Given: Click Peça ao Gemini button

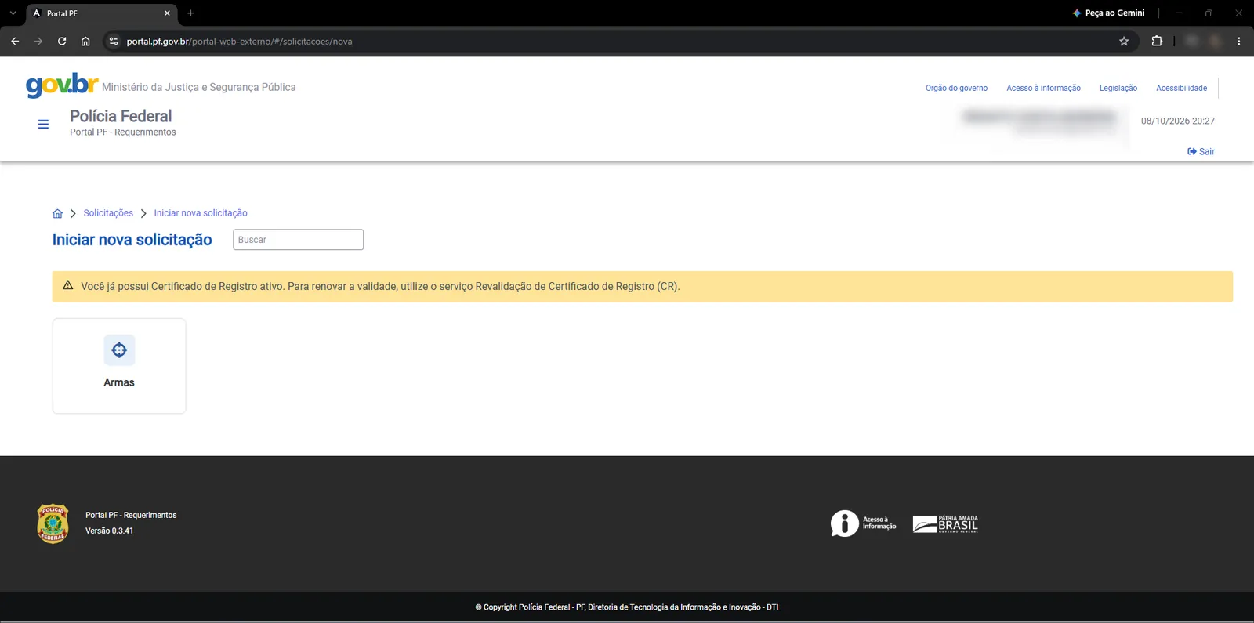Looking at the screenshot, I should point(1108,13).
